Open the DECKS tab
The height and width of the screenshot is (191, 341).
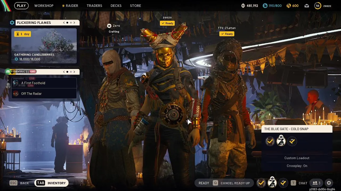116,6
